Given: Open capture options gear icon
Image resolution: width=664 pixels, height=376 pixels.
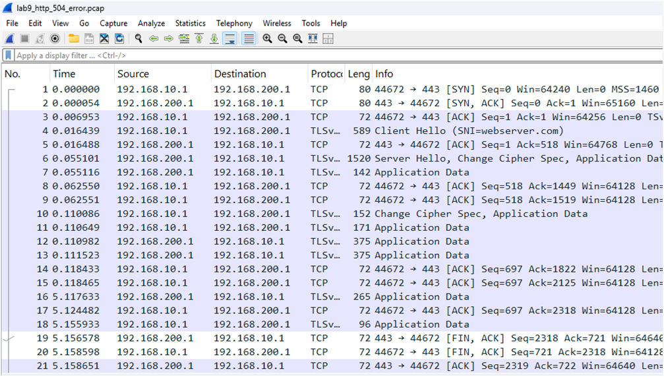Looking at the screenshot, I should pyautogui.click(x=55, y=39).
